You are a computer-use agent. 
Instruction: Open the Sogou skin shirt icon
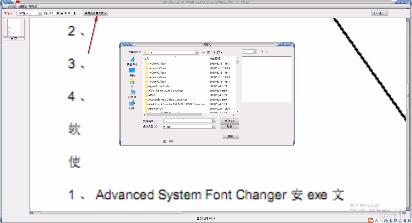click(405, 221)
